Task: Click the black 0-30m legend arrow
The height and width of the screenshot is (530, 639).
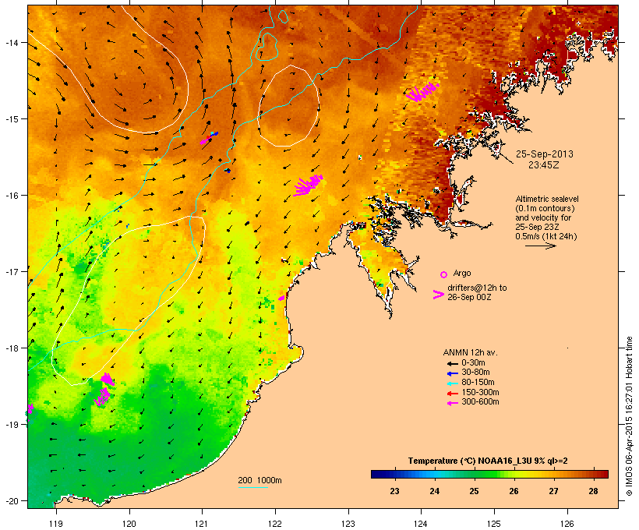Action: (x=452, y=364)
